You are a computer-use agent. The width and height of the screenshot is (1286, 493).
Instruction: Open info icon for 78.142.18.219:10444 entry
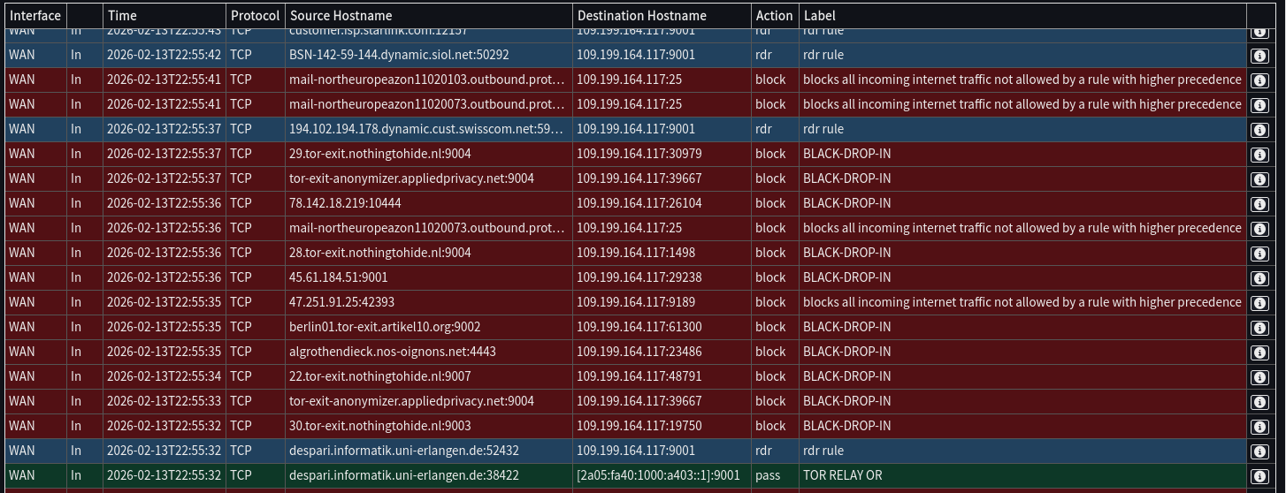(1259, 203)
